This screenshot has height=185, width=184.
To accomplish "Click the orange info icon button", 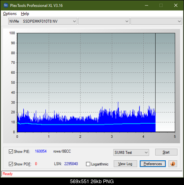I will tap(173, 164).
